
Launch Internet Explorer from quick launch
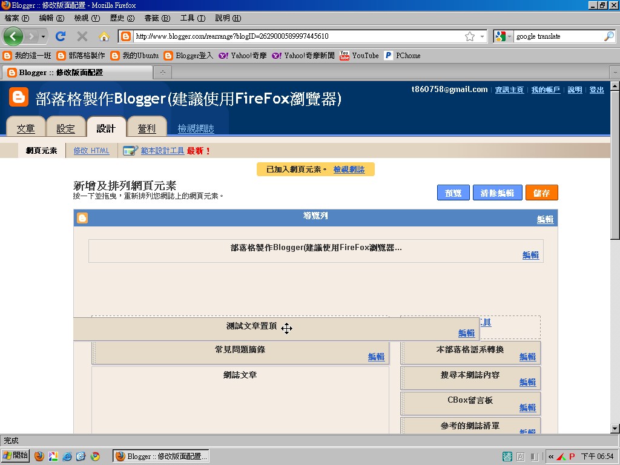[67, 457]
